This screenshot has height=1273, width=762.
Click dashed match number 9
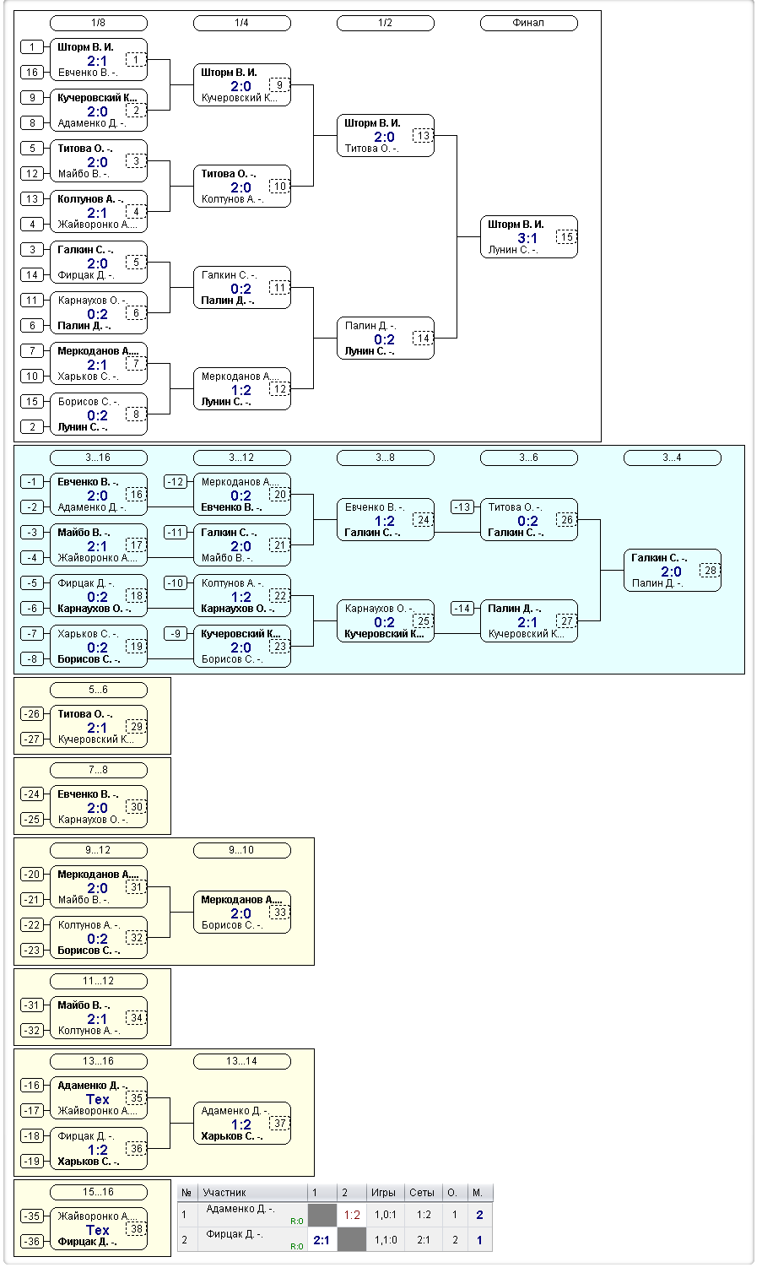tap(279, 85)
